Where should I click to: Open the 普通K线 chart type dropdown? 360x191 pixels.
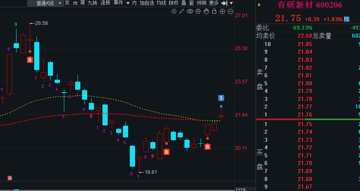coord(46,3)
